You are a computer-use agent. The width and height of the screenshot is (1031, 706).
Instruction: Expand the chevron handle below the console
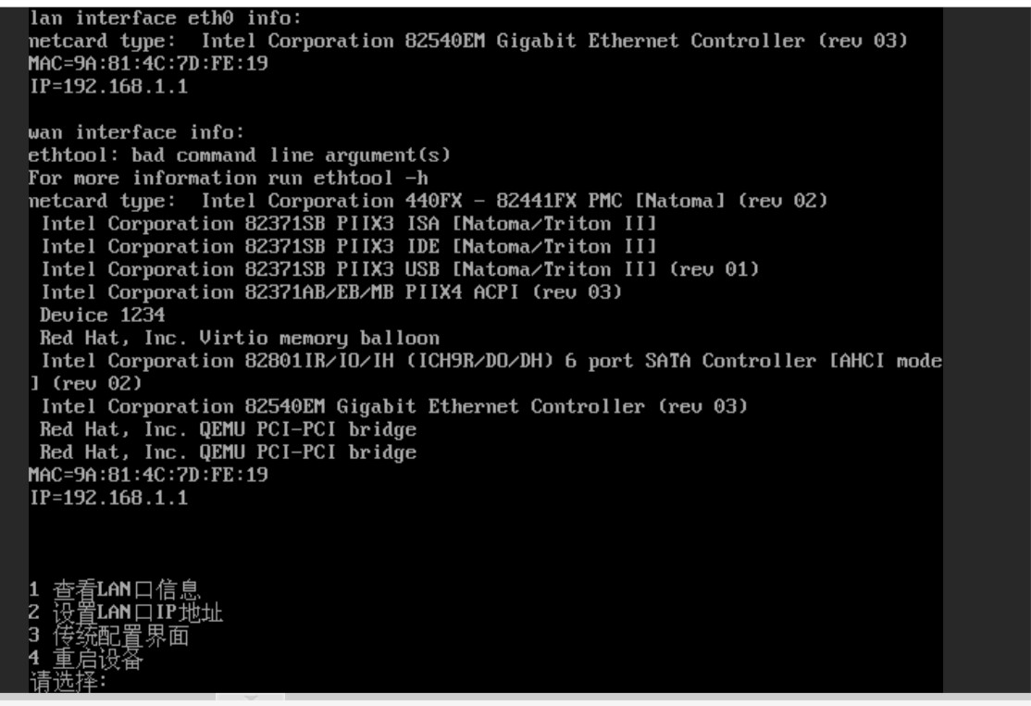click(250, 698)
